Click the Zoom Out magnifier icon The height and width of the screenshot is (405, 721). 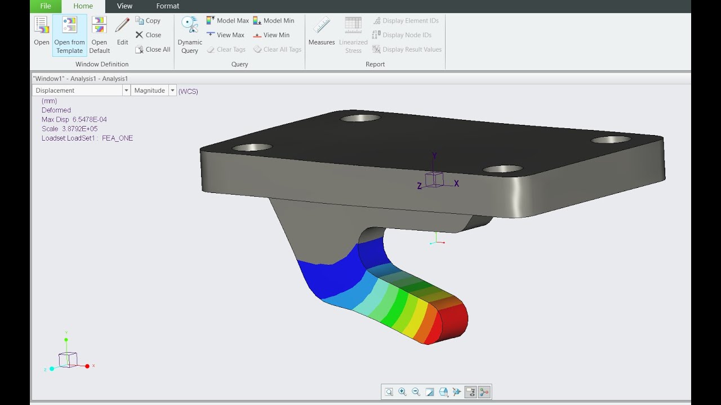tap(416, 392)
